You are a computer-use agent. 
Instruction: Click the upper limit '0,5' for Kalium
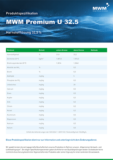(75, 128)
